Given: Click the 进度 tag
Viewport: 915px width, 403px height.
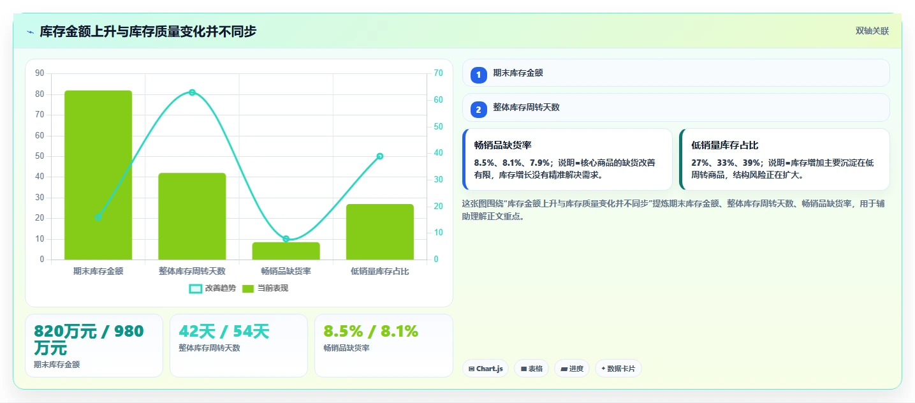Looking at the screenshot, I should pyautogui.click(x=572, y=369).
